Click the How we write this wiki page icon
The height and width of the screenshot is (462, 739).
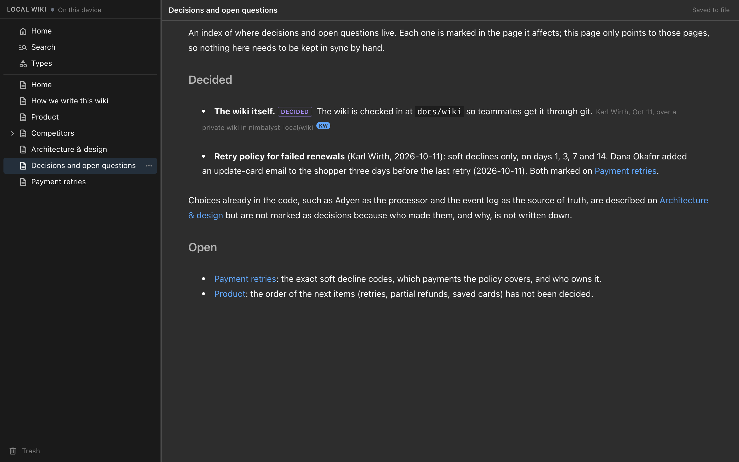point(23,101)
